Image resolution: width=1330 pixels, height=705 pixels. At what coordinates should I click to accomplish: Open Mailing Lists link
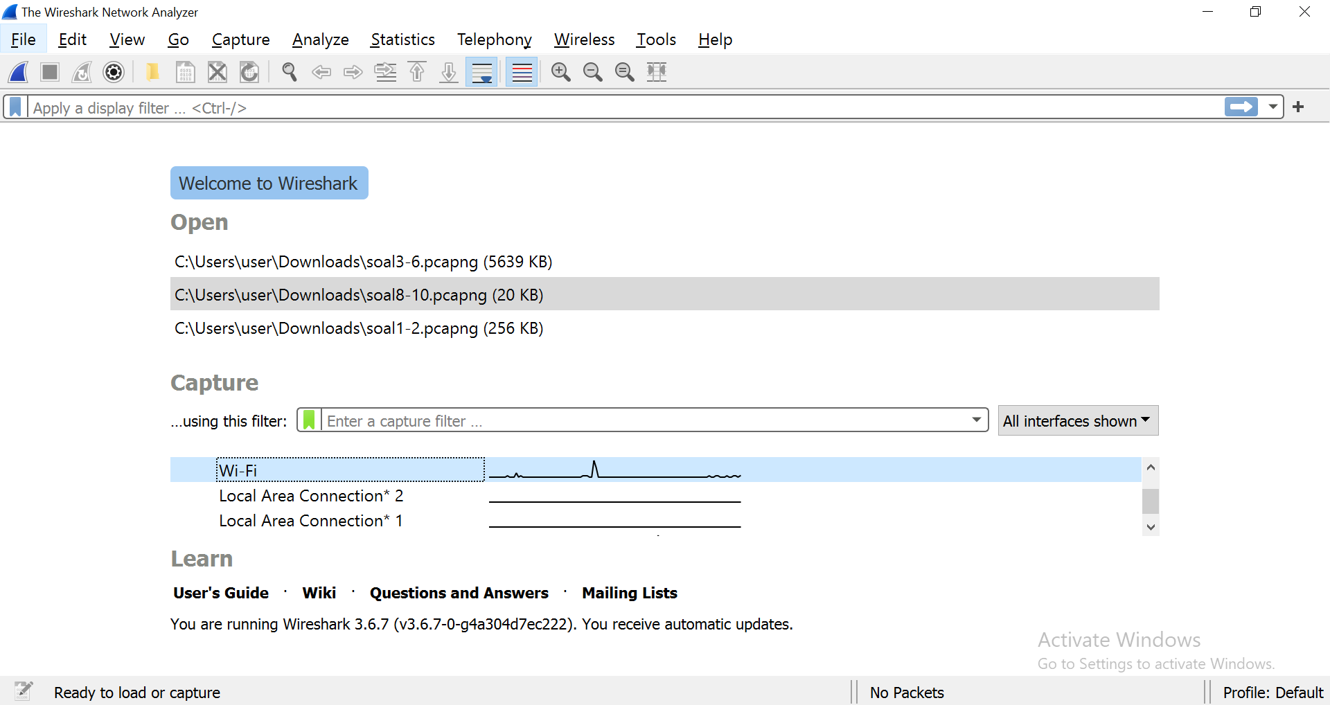pos(629,593)
